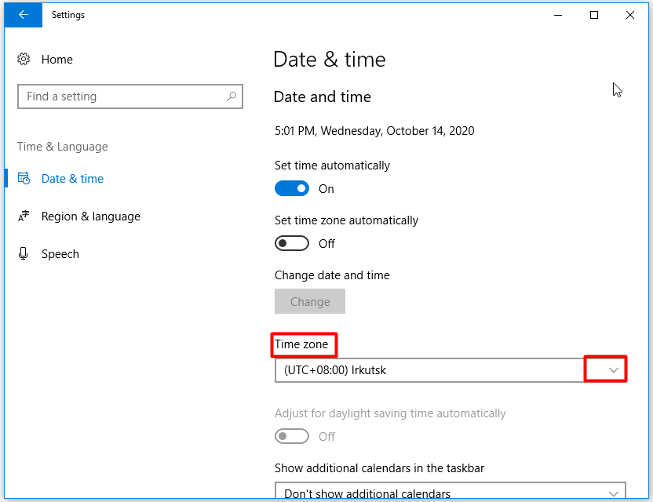Click the Change date and time button
The image size is (653, 502).
(x=310, y=301)
